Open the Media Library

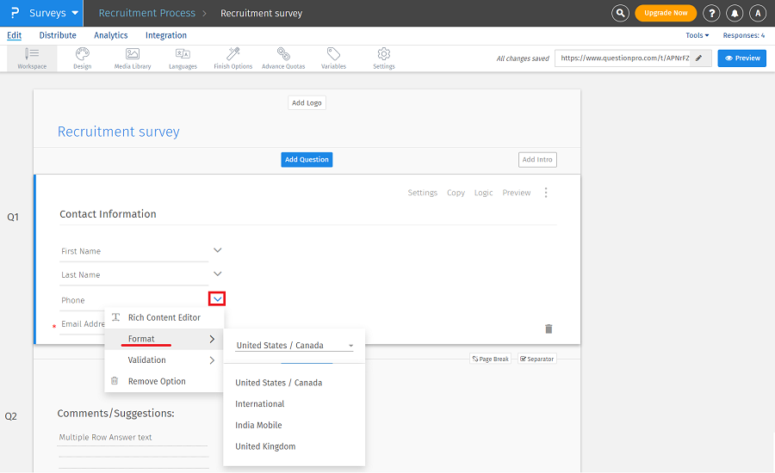pos(133,58)
